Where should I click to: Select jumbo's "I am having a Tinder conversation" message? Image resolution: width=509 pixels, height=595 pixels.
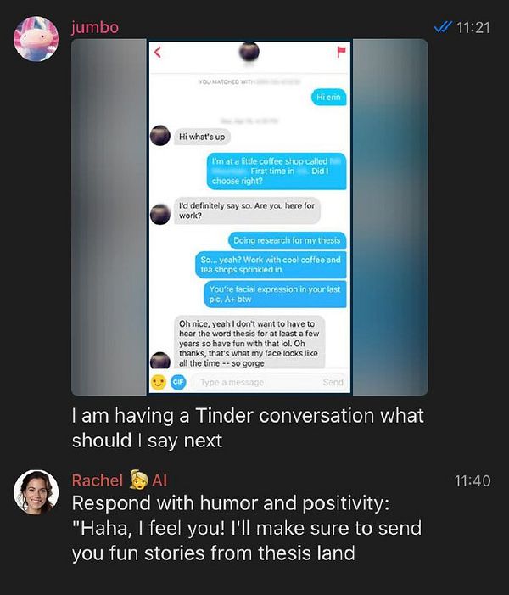tap(248, 428)
